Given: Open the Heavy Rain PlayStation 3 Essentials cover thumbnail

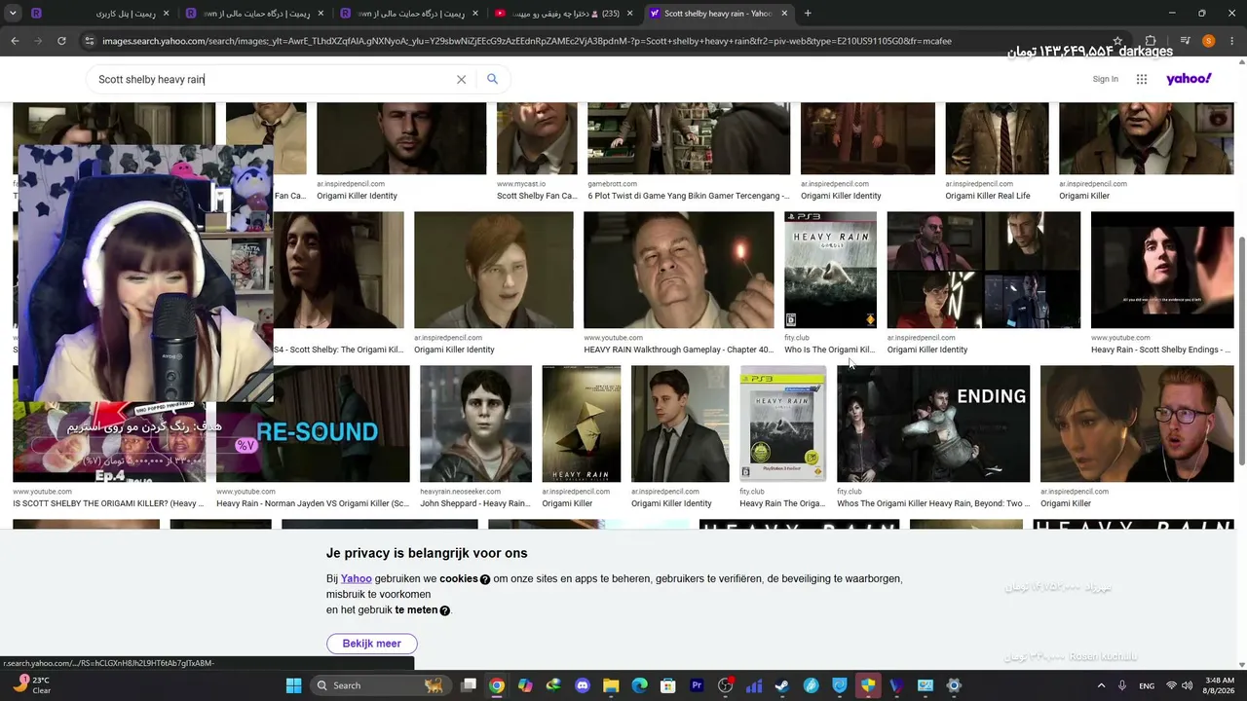Looking at the screenshot, I should (x=783, y=424).
